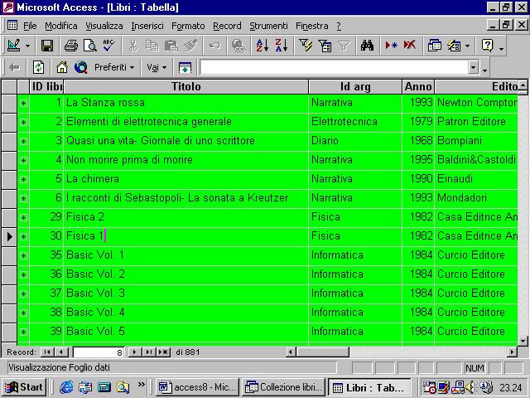This screenshot has width=530, height=398.
Task: Go to the Web toolbar home page icon
Action: click(x=62, y=67)
